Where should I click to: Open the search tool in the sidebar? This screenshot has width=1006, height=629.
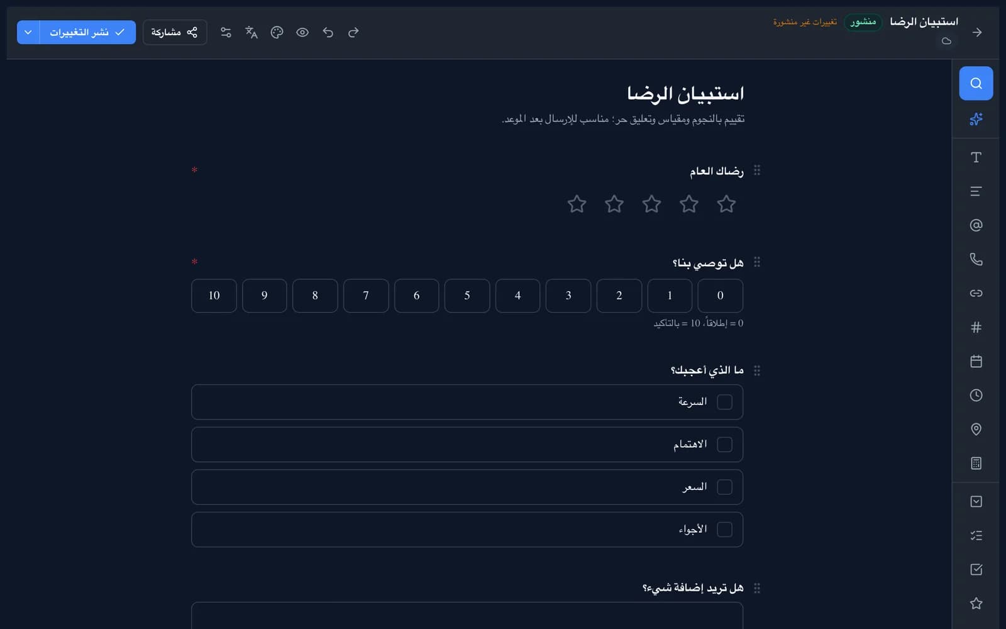pos(976,83)
